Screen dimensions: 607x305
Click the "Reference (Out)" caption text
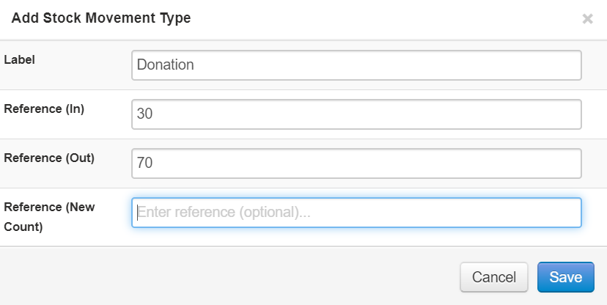click(x=49, y=158)
